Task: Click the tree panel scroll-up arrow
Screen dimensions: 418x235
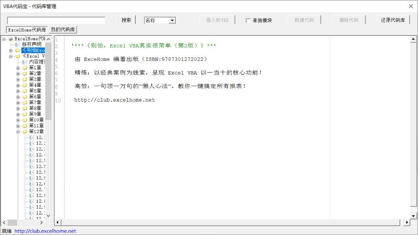Action: (x=48, y=39)
